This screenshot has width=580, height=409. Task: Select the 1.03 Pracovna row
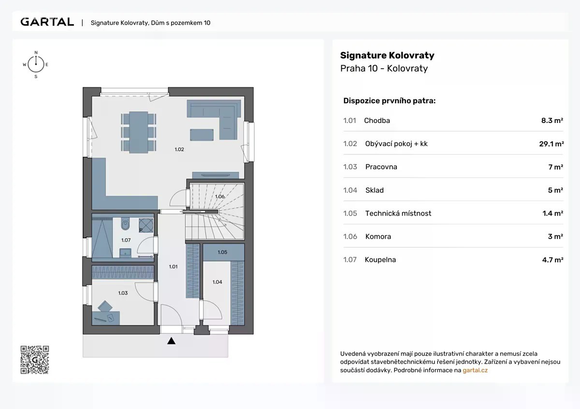pyautogui.click(x=452, y=167)
